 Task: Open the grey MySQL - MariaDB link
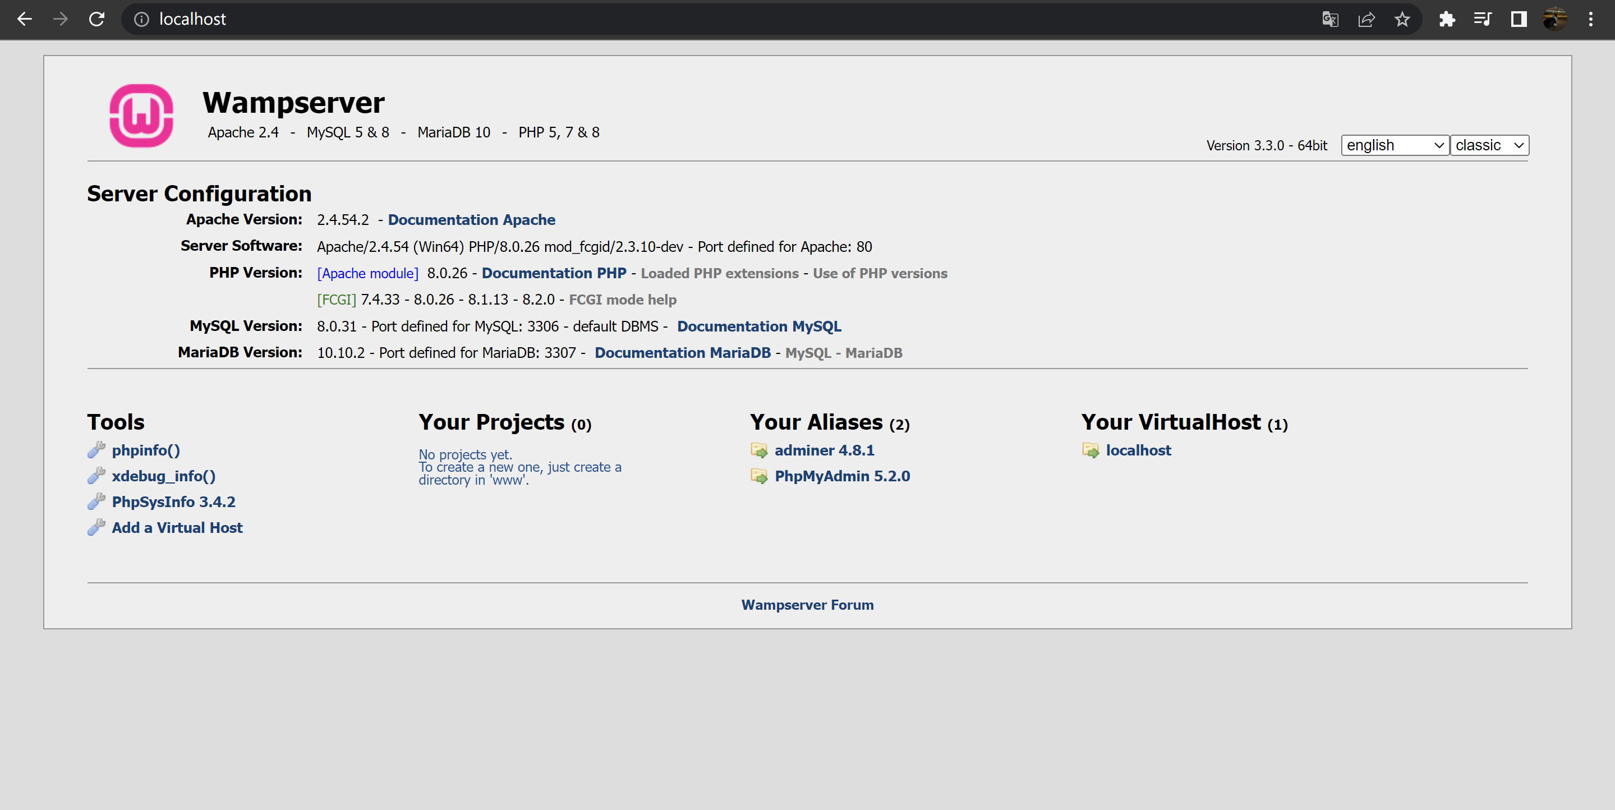pos(844,352)
